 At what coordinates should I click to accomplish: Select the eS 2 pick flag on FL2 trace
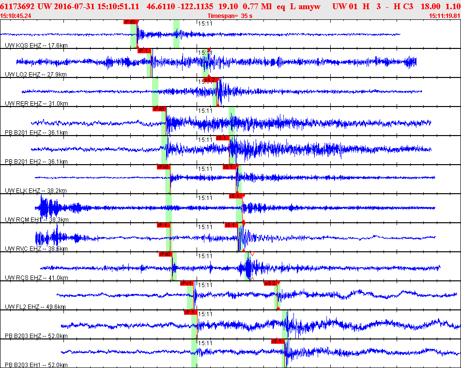click(x=271, y=283)
